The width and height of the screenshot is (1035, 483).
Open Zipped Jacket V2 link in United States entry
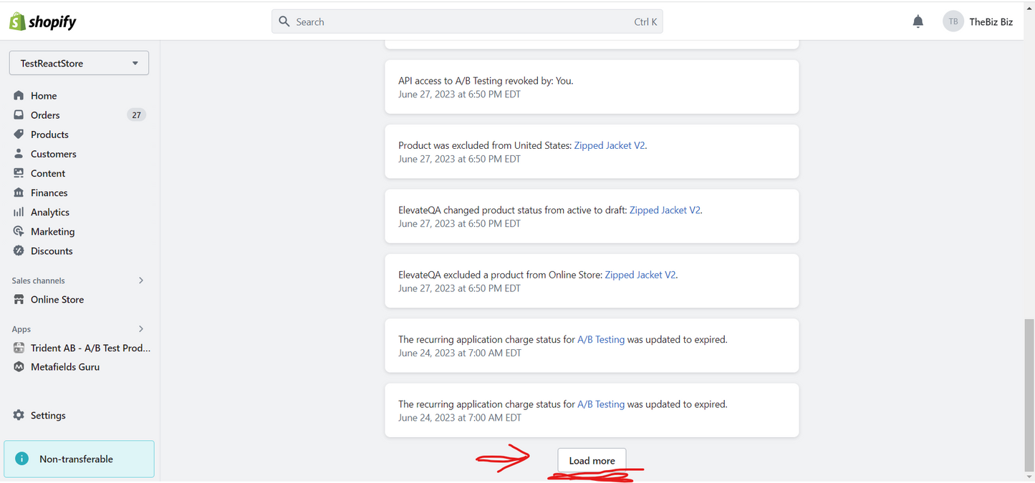click(610, 145)
